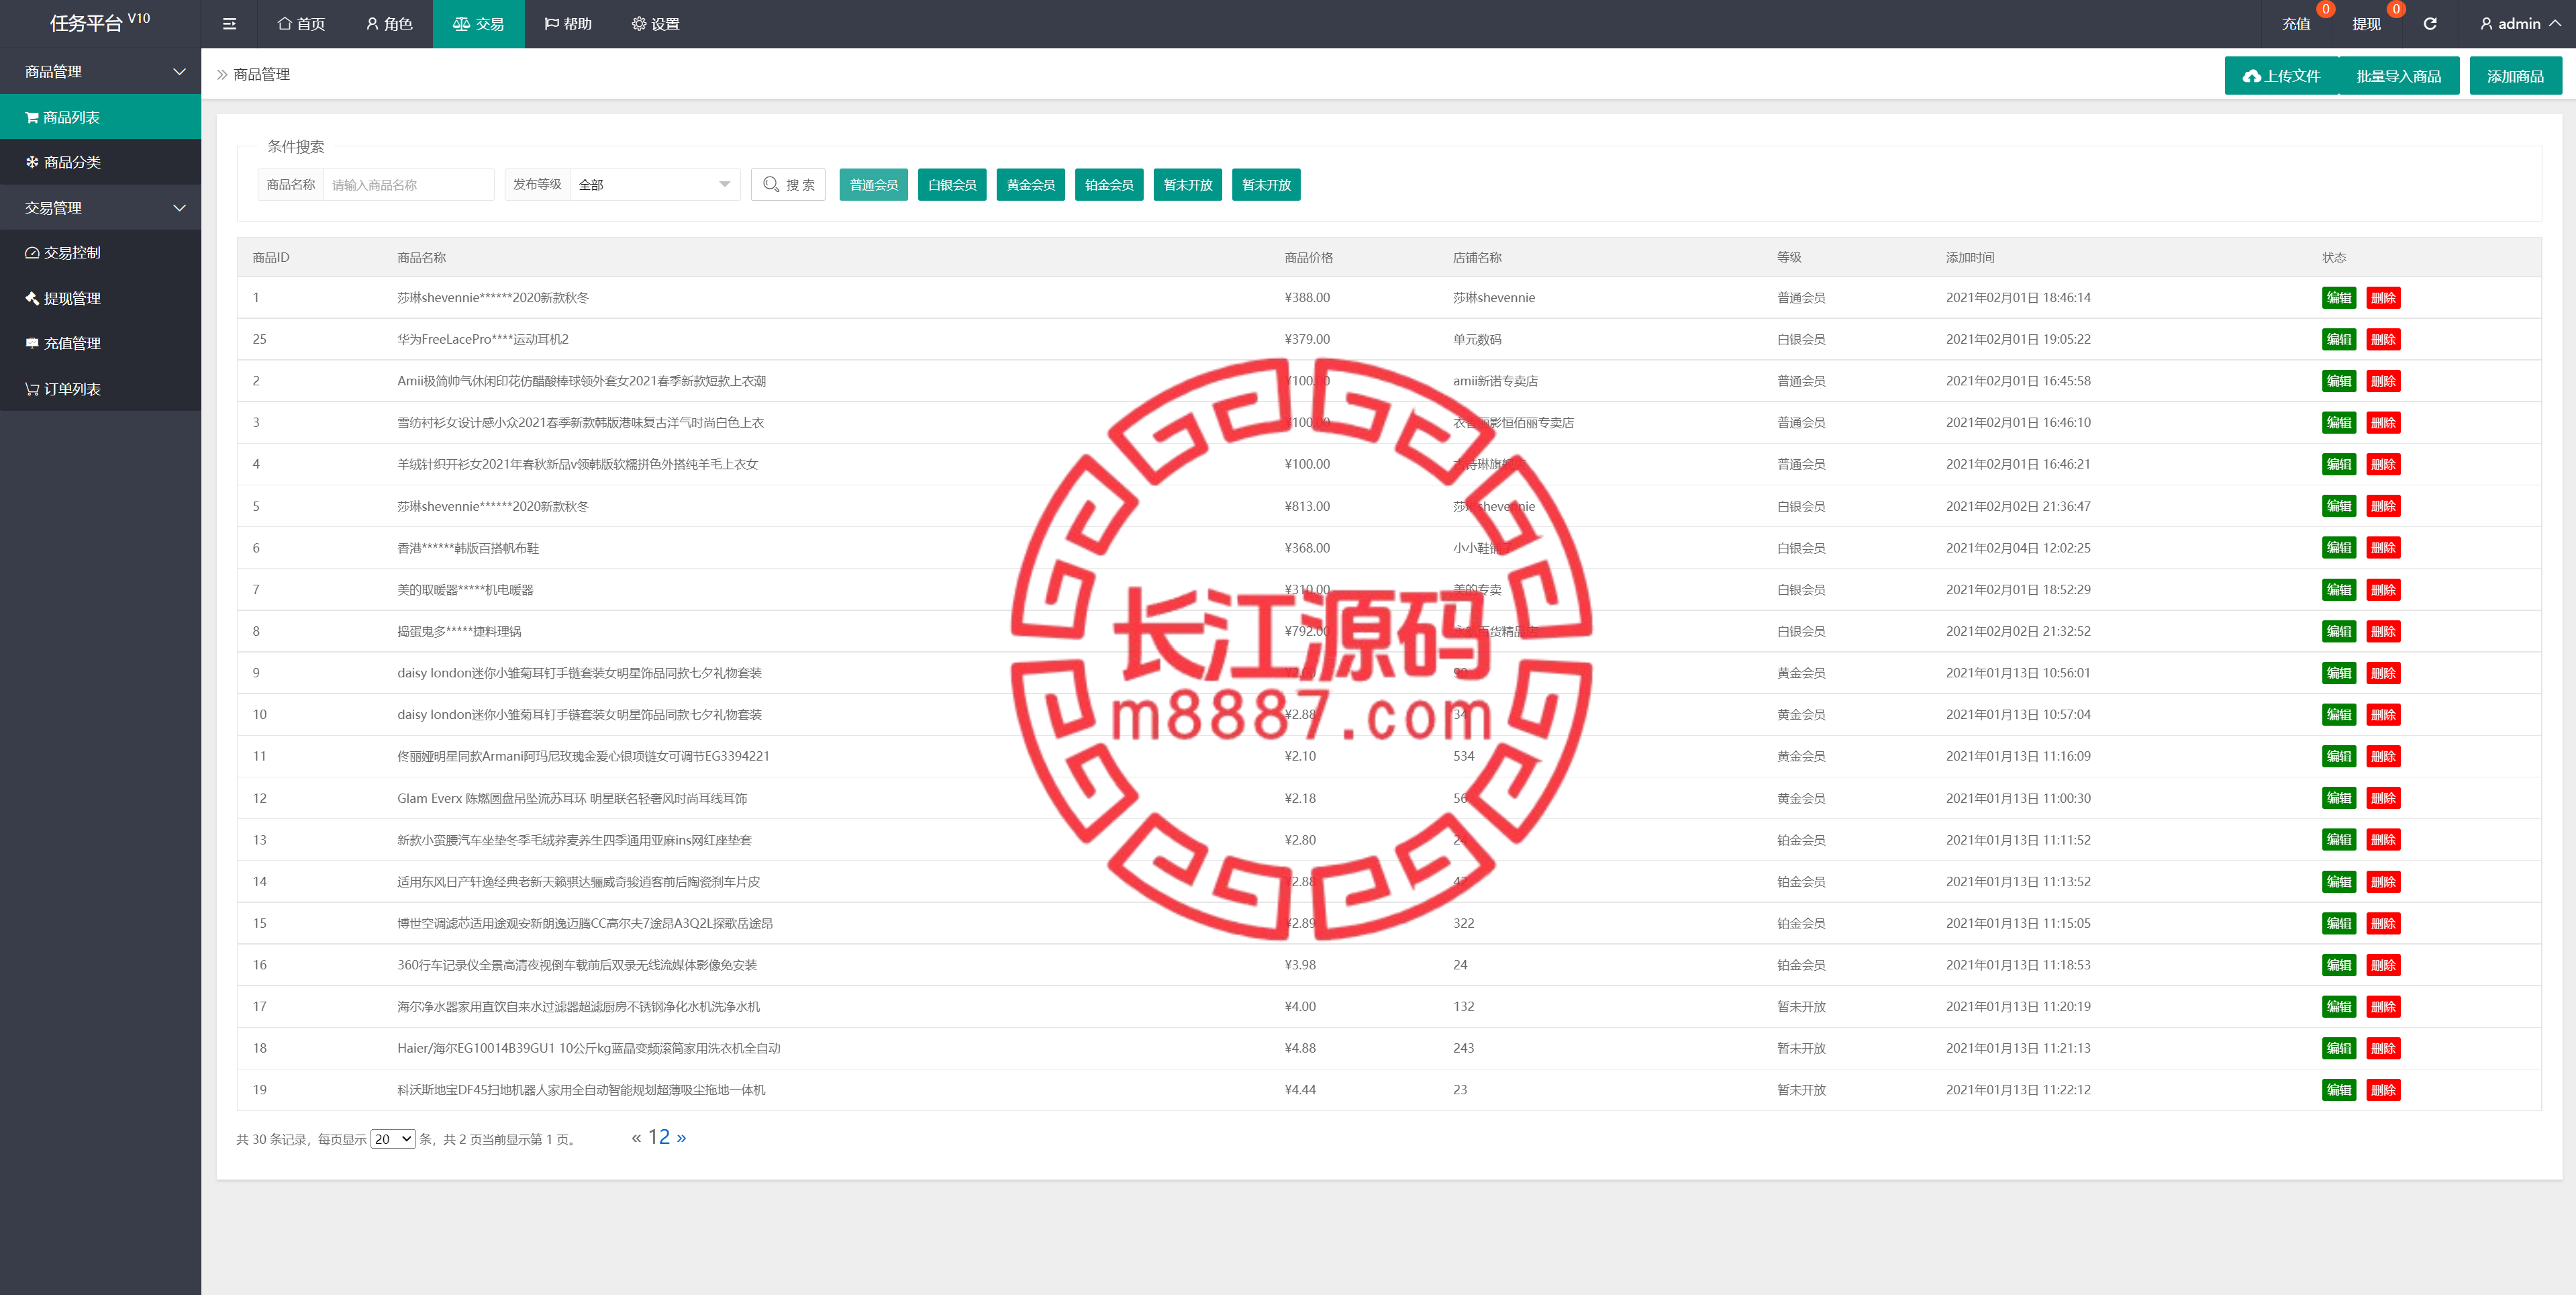Open the 发布等级 dropdown
Viewport: 2576px width, 1295px height.
point(654,185)
